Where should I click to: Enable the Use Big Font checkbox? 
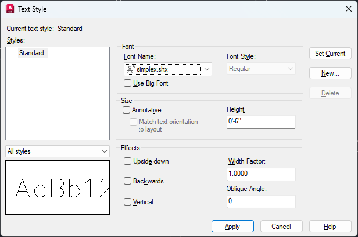click(127, 83)
